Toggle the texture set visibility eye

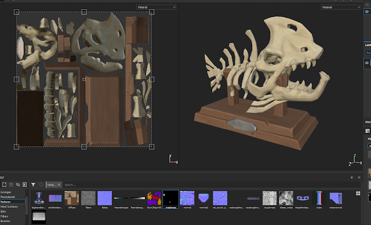tap(367, 12)
